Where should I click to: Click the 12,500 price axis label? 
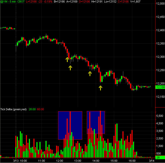(x=160, y=4)
